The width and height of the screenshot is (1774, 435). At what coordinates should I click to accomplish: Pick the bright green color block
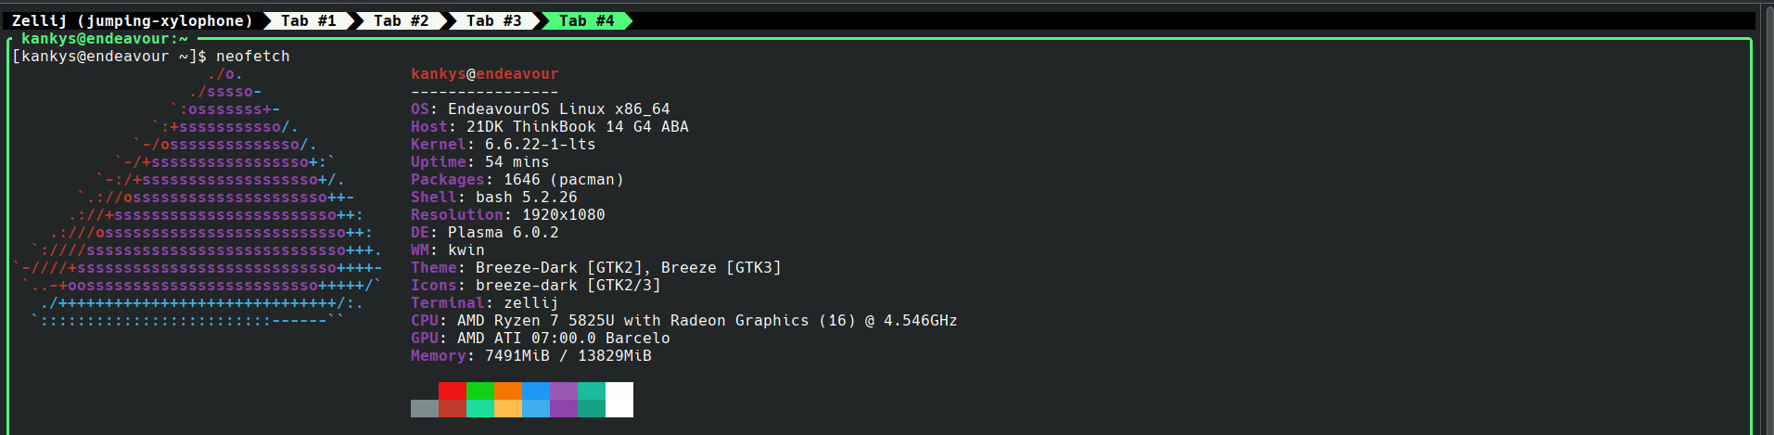(480, 390)
